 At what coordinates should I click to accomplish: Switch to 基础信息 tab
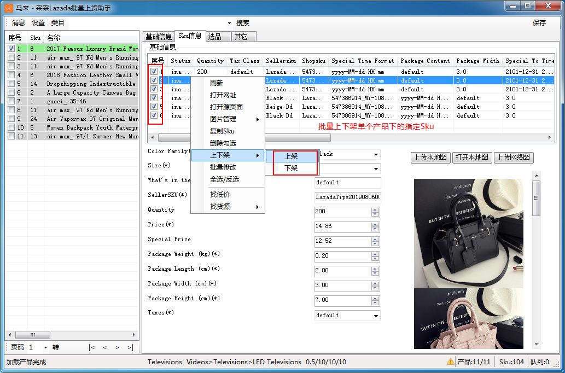click(x=159, y=37)
